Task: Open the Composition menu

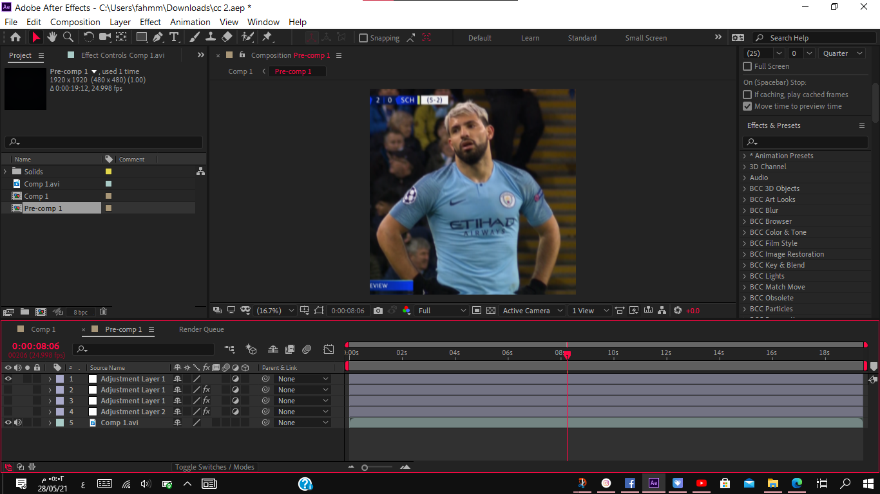Action: point(75,22)
